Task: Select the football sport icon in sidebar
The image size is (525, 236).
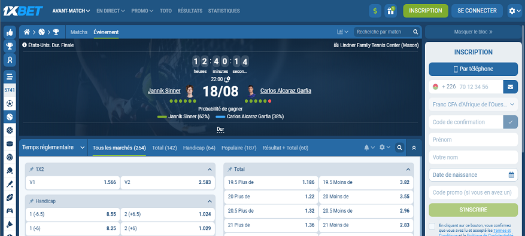Action: [x=10, y=103]
